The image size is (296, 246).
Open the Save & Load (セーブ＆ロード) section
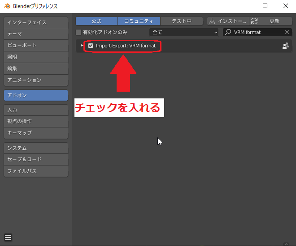click(x=36, y=159)
